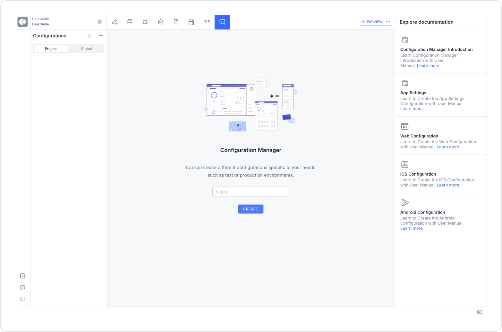Open Learn more for Configuration Manager Introduction
This screenshot has height=332, width=502.
tap(428, 65)
